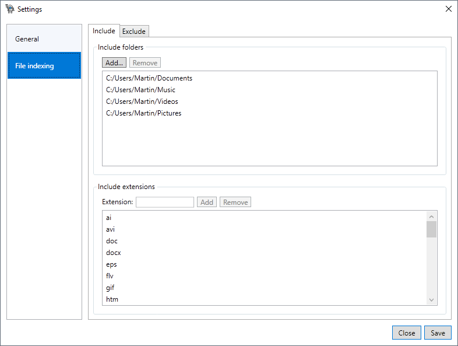Click the Save button
Screen dimensions: 458x346
438,333
